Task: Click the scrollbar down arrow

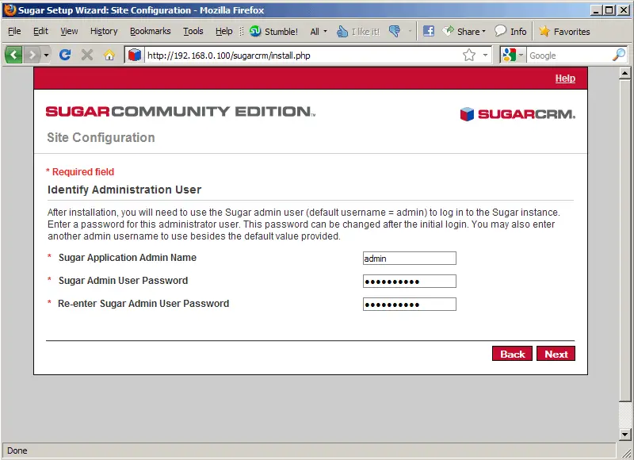Action: pyautogui.click(x=624, y=435)
